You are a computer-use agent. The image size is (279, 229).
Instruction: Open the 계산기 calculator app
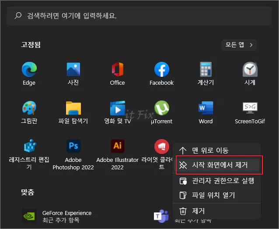(206, 74)
